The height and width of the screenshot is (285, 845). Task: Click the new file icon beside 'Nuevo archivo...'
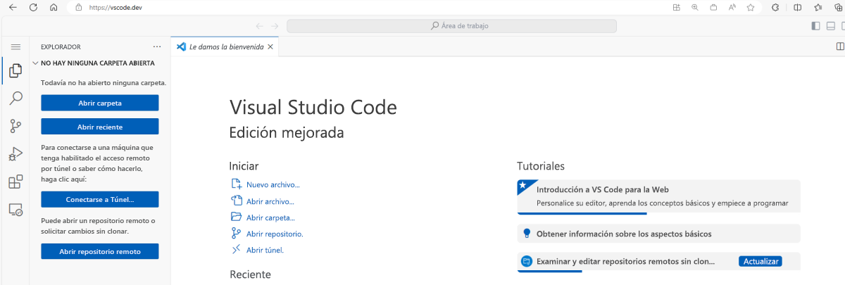[237, 184]
